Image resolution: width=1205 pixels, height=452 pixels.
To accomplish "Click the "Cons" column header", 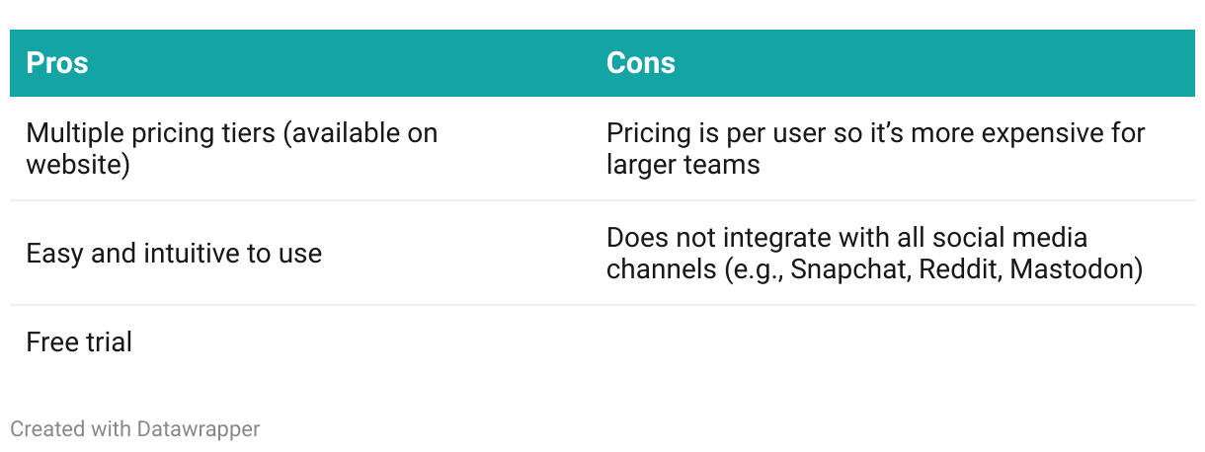I will tap(640, 63).
